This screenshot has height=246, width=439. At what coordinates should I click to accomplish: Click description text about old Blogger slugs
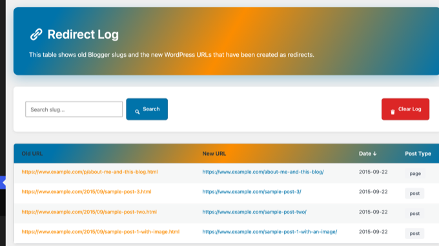pyautogui.click(x=172, y=55)
